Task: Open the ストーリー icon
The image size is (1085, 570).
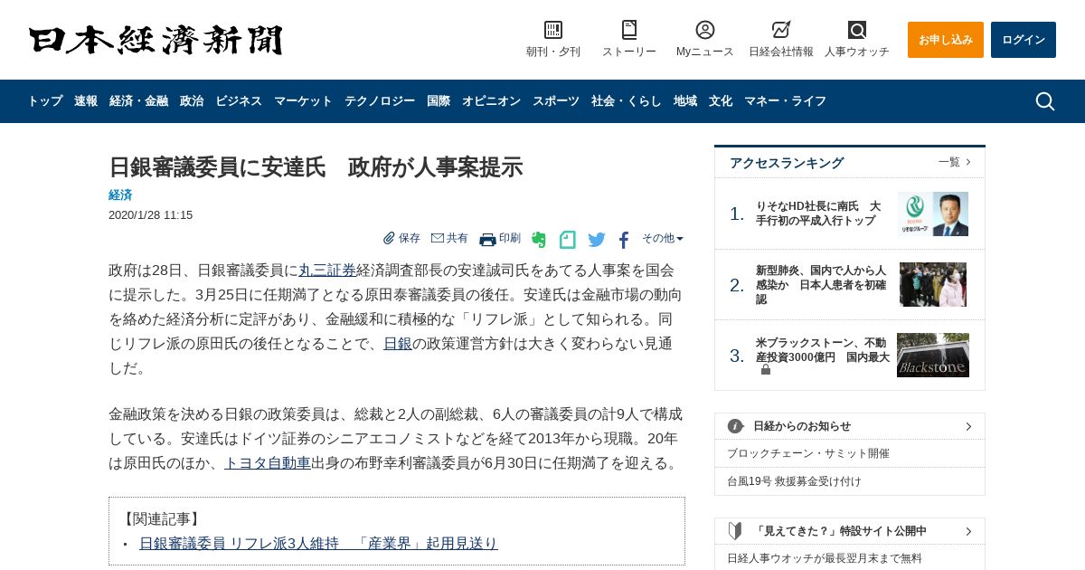Action: [629, 30]
